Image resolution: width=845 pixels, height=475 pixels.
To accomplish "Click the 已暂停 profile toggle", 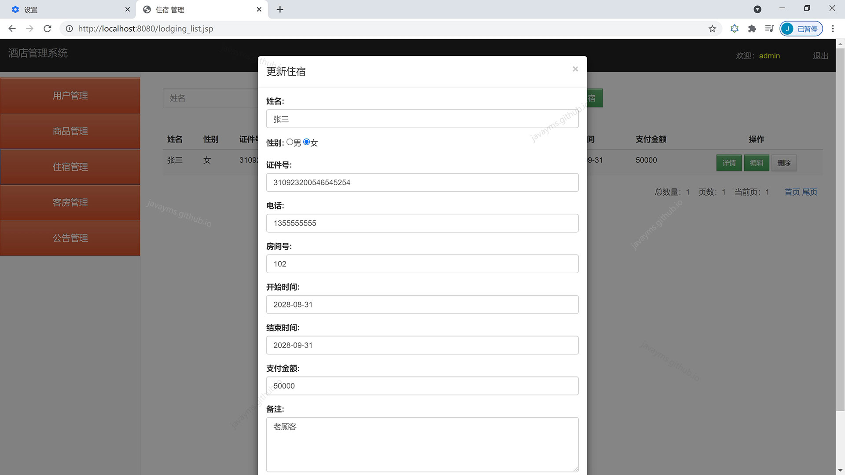I will tap(801, 29).
